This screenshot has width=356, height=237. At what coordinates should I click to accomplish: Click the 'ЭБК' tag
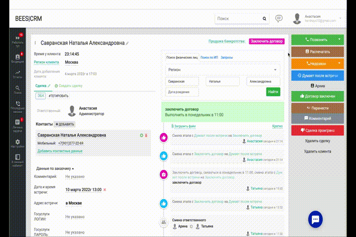41,96
